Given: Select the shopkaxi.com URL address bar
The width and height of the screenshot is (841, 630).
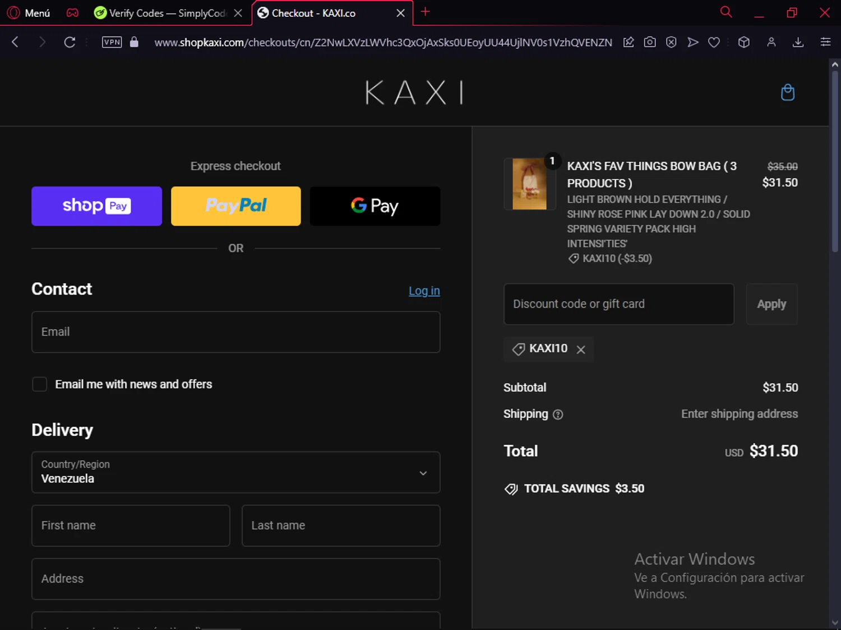Looking at the screenshot, I should 383,43.
